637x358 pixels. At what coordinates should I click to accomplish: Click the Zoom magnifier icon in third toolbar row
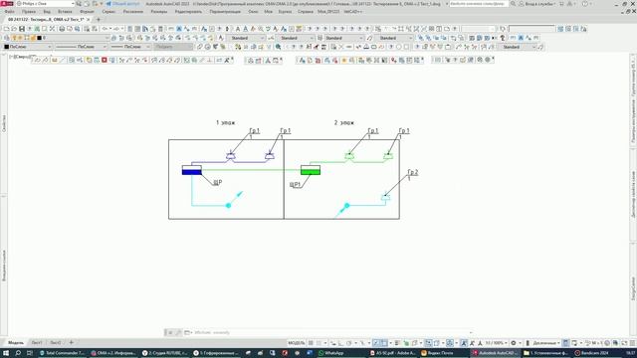pyautogui.click(x=278, y=47)
